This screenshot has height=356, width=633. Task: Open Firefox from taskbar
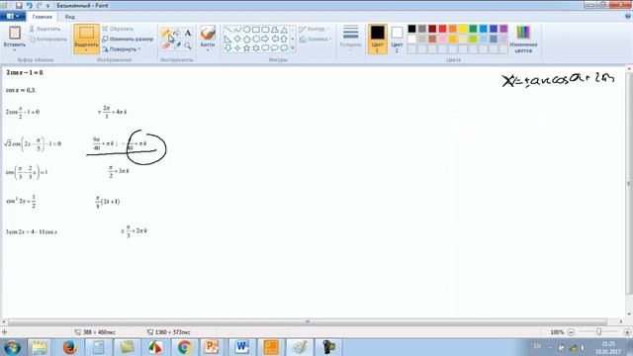pos(70,347)
